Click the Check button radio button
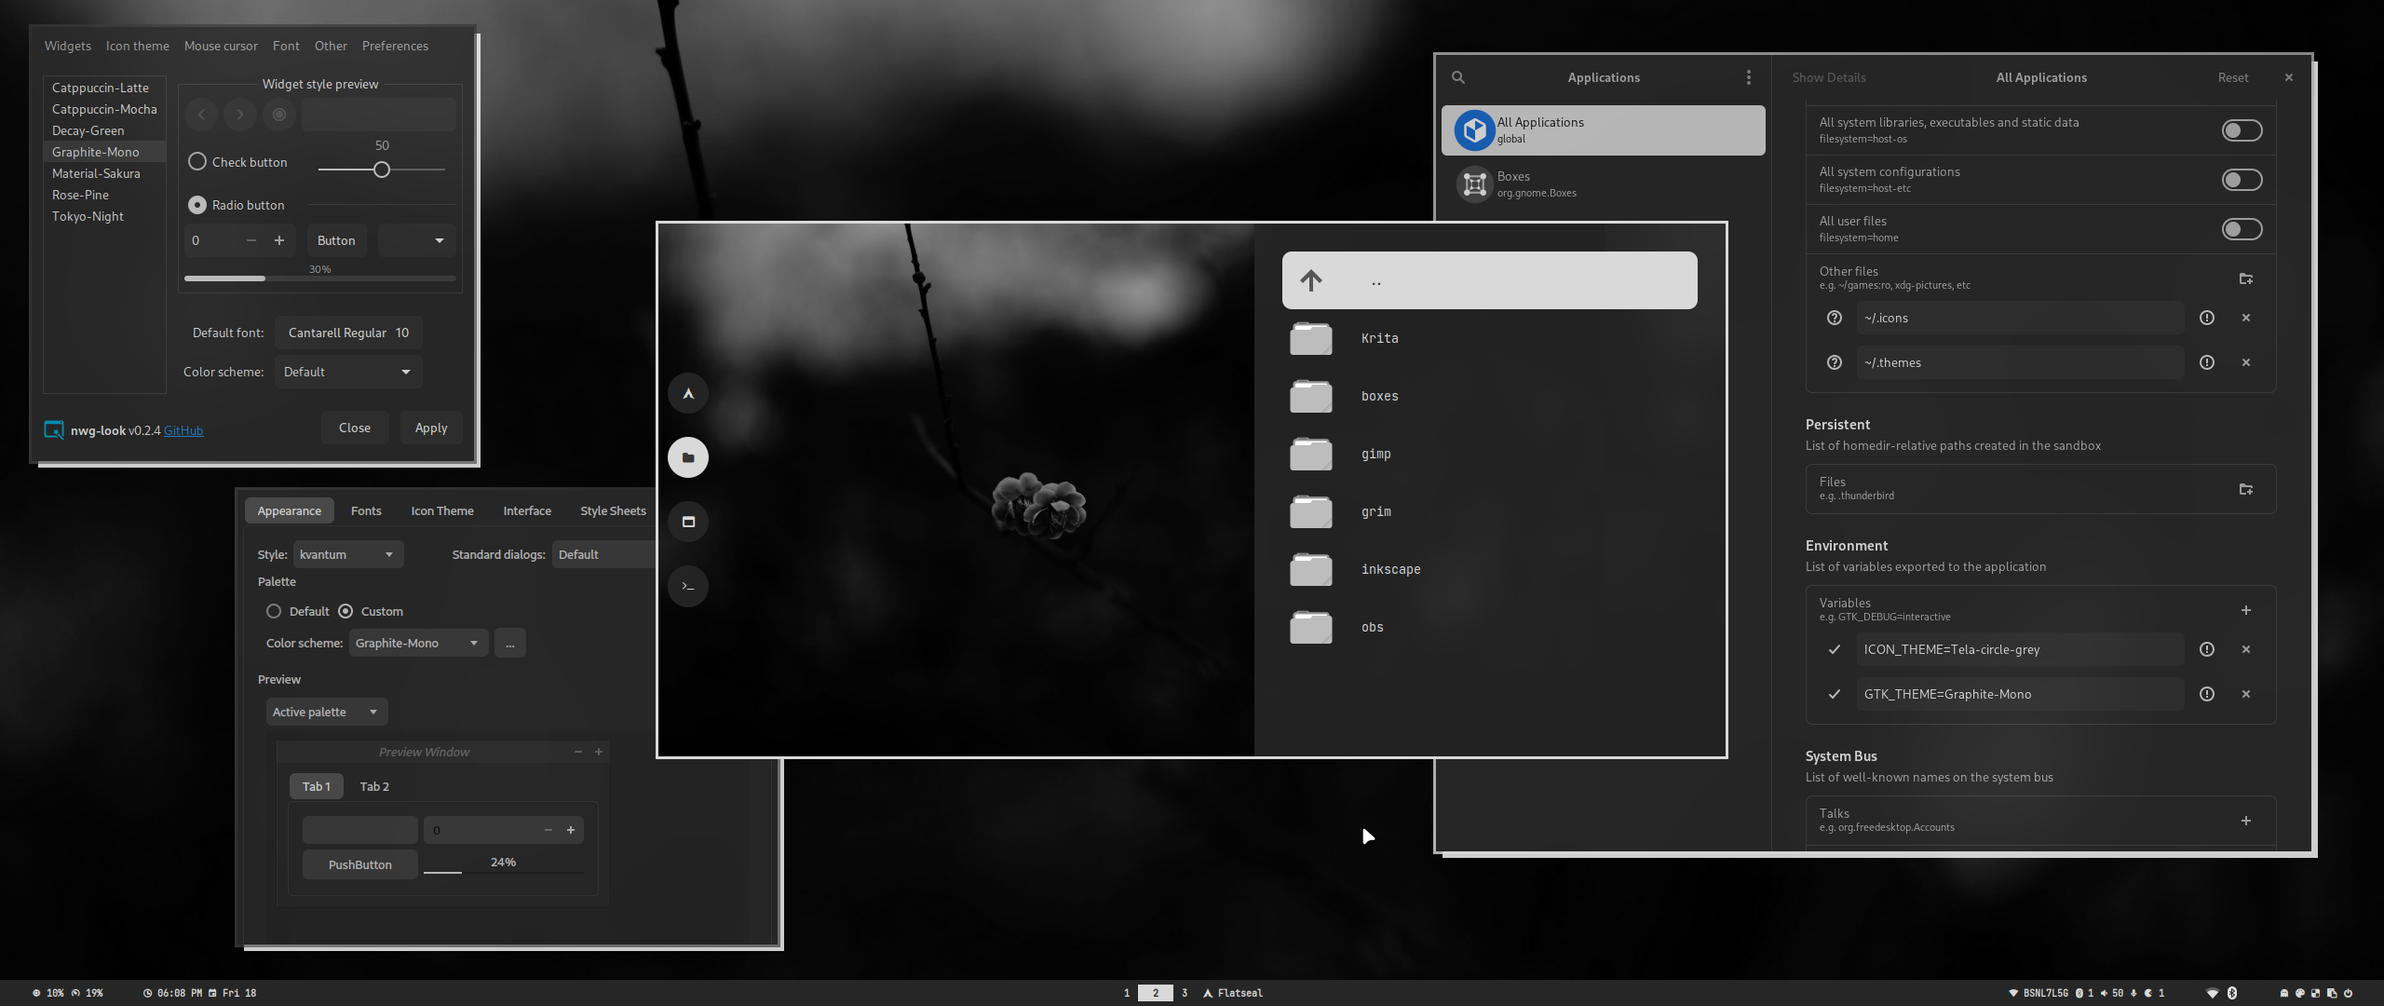The width and height of the screenshot is (2384, 1006). coord(195,161)
